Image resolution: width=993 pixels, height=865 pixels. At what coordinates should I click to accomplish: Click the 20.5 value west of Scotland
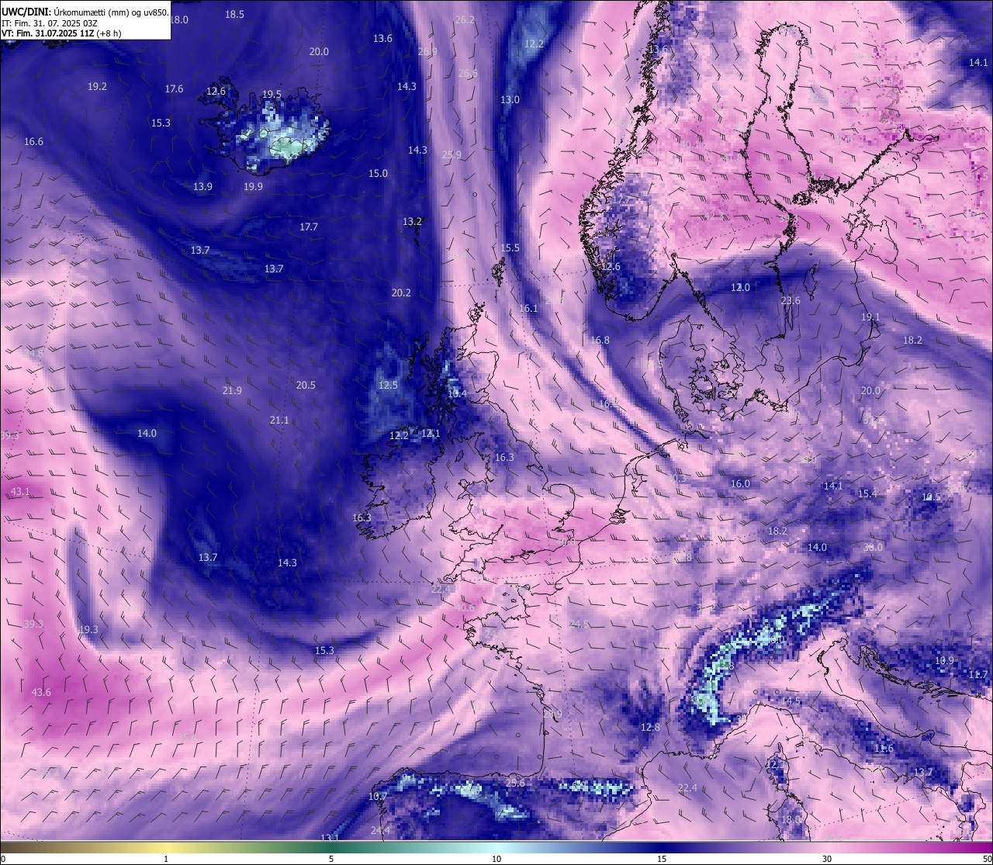click(x=306, y=385)
